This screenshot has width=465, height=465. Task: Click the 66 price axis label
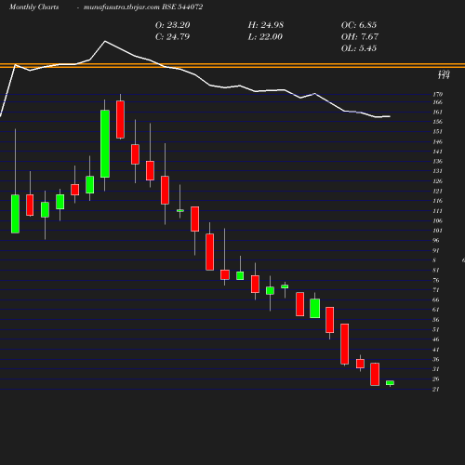436,299
